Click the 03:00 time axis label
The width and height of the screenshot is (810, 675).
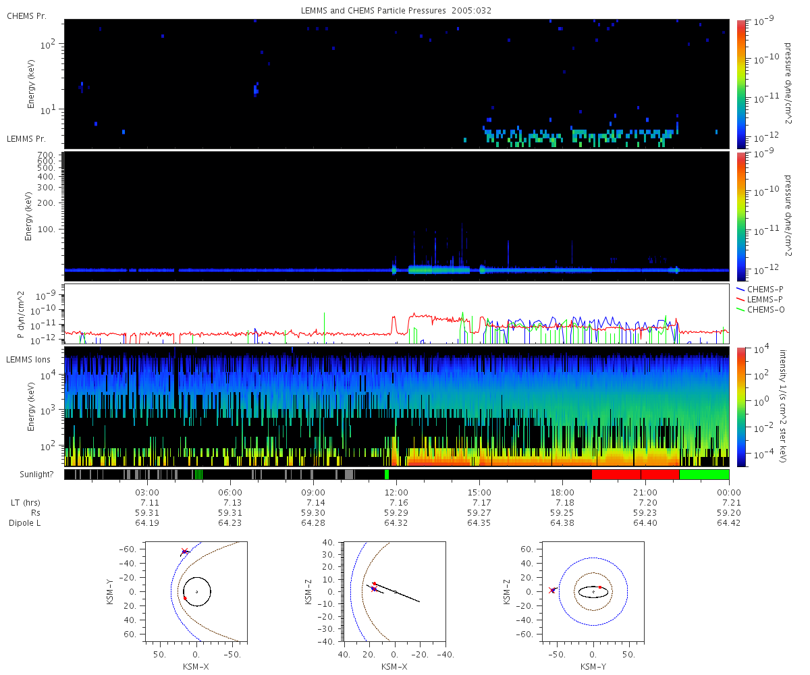click(x=147, y=492)
